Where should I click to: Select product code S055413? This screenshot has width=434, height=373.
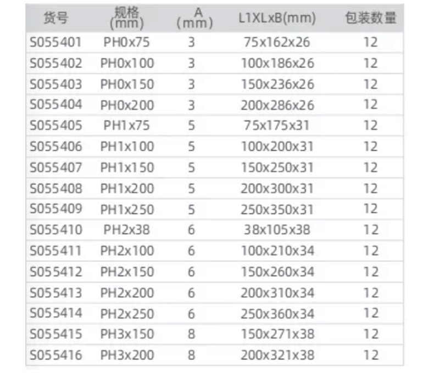55,292
